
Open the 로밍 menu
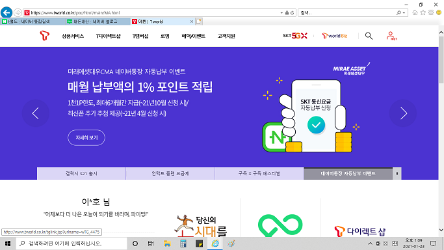(x=165, y=36)
